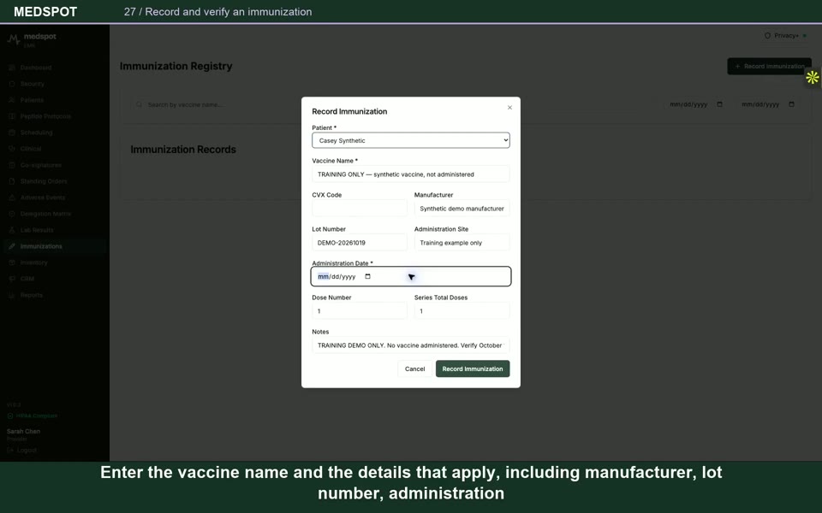Click the Record Immunization button in page header

click(x=769, y=67)
